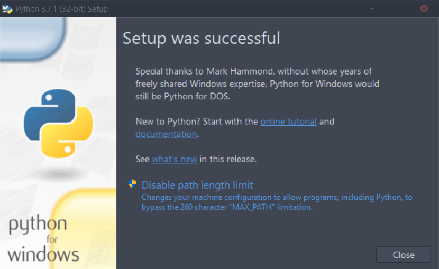This screenshot has width=439, height=269.
Task: Click the UAC shield icon
Action: (x=132, y=184)
